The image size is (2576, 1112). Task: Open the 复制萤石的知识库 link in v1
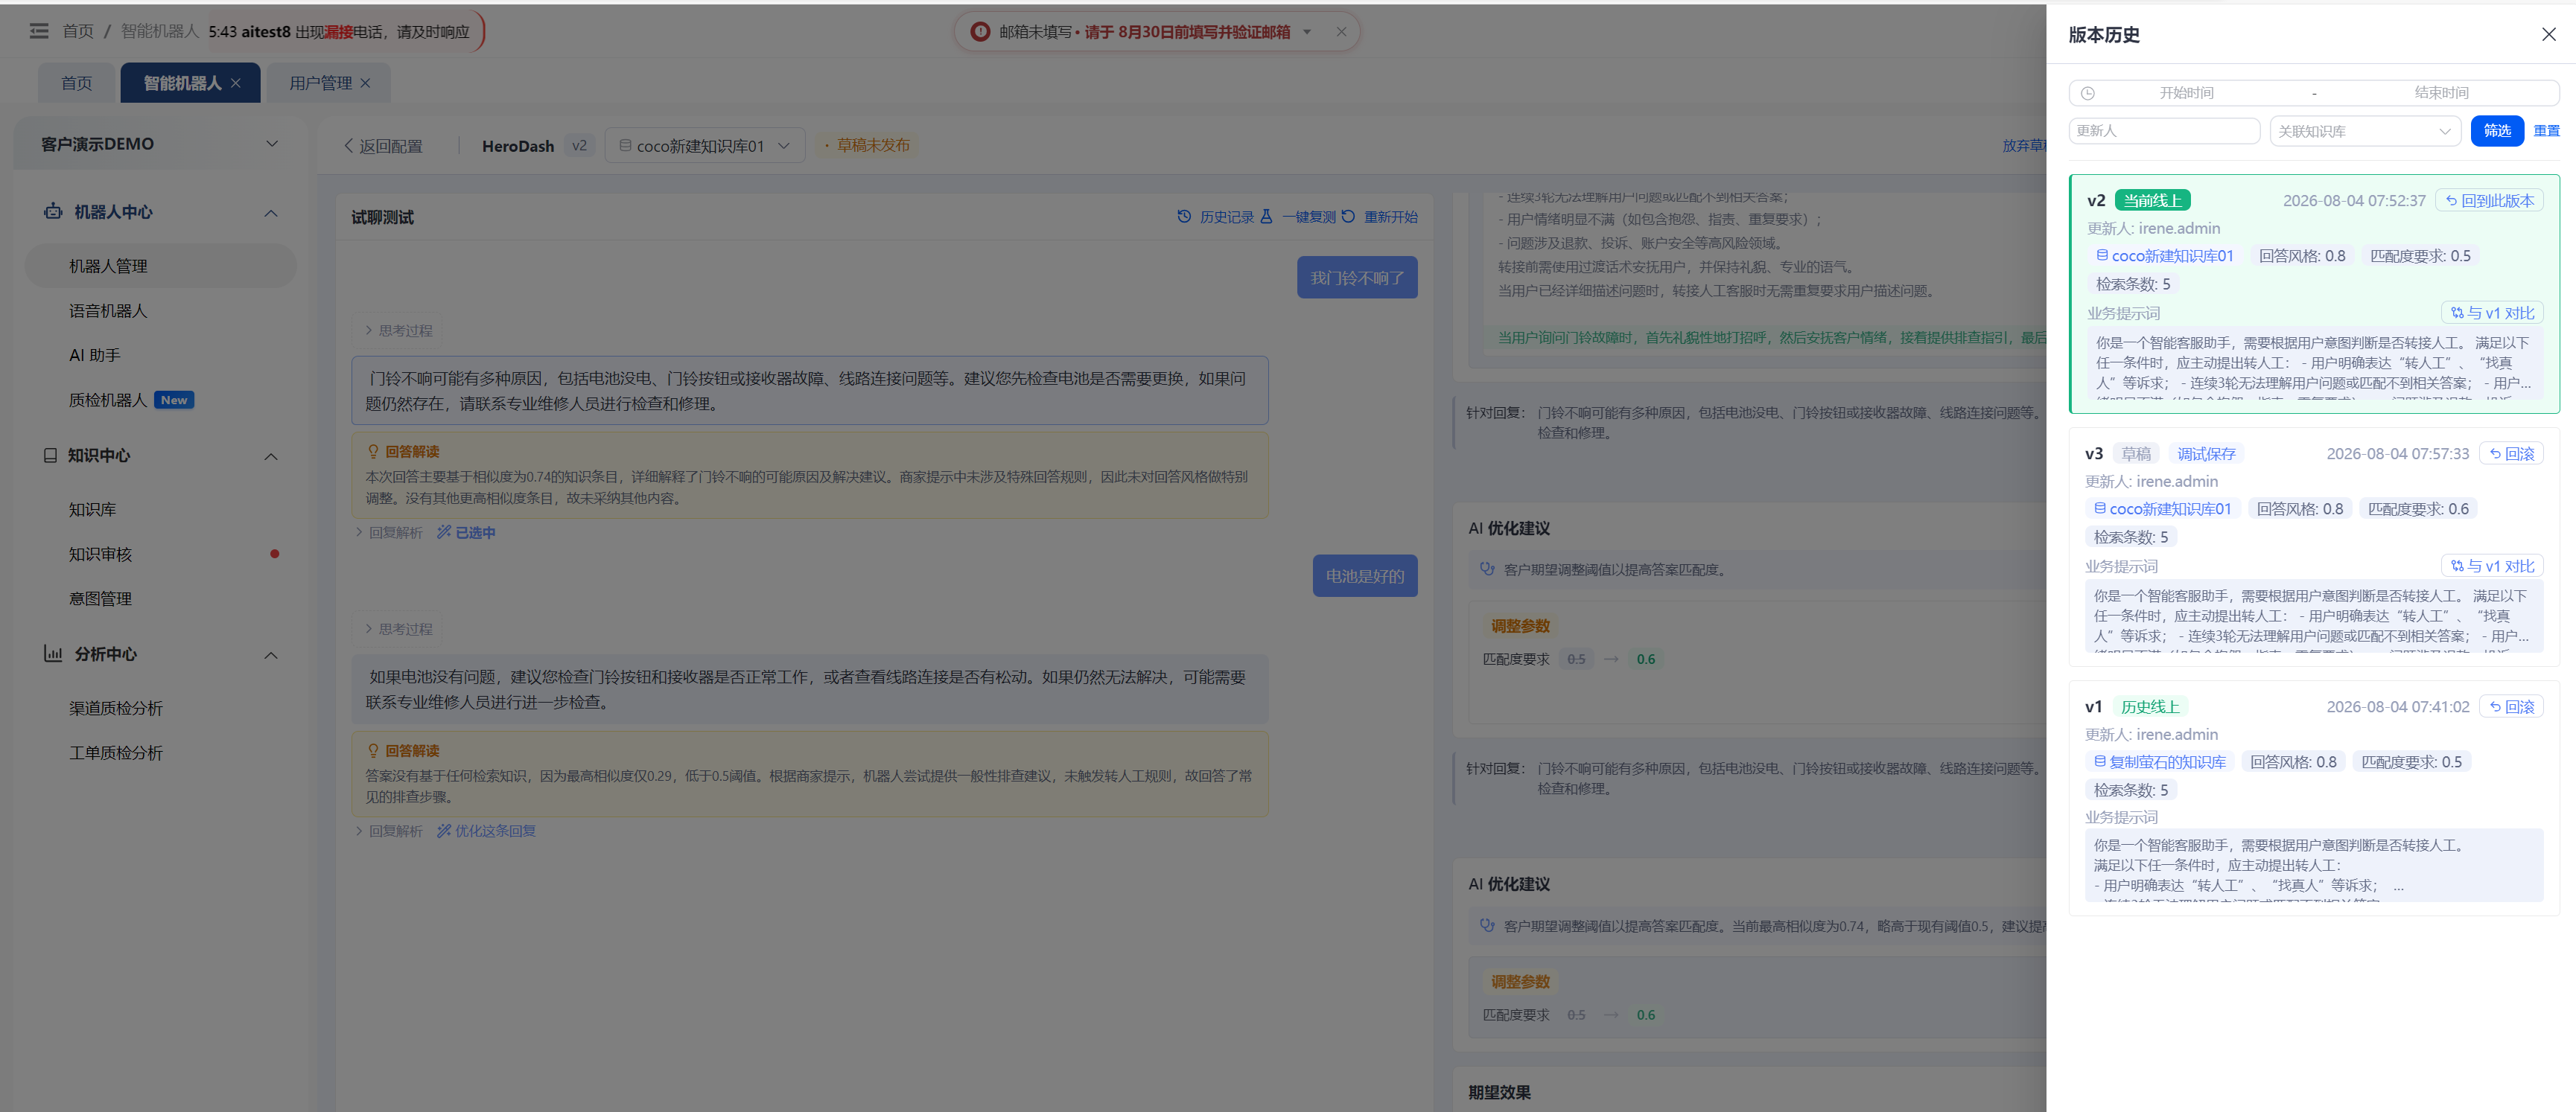[2159, 761]
